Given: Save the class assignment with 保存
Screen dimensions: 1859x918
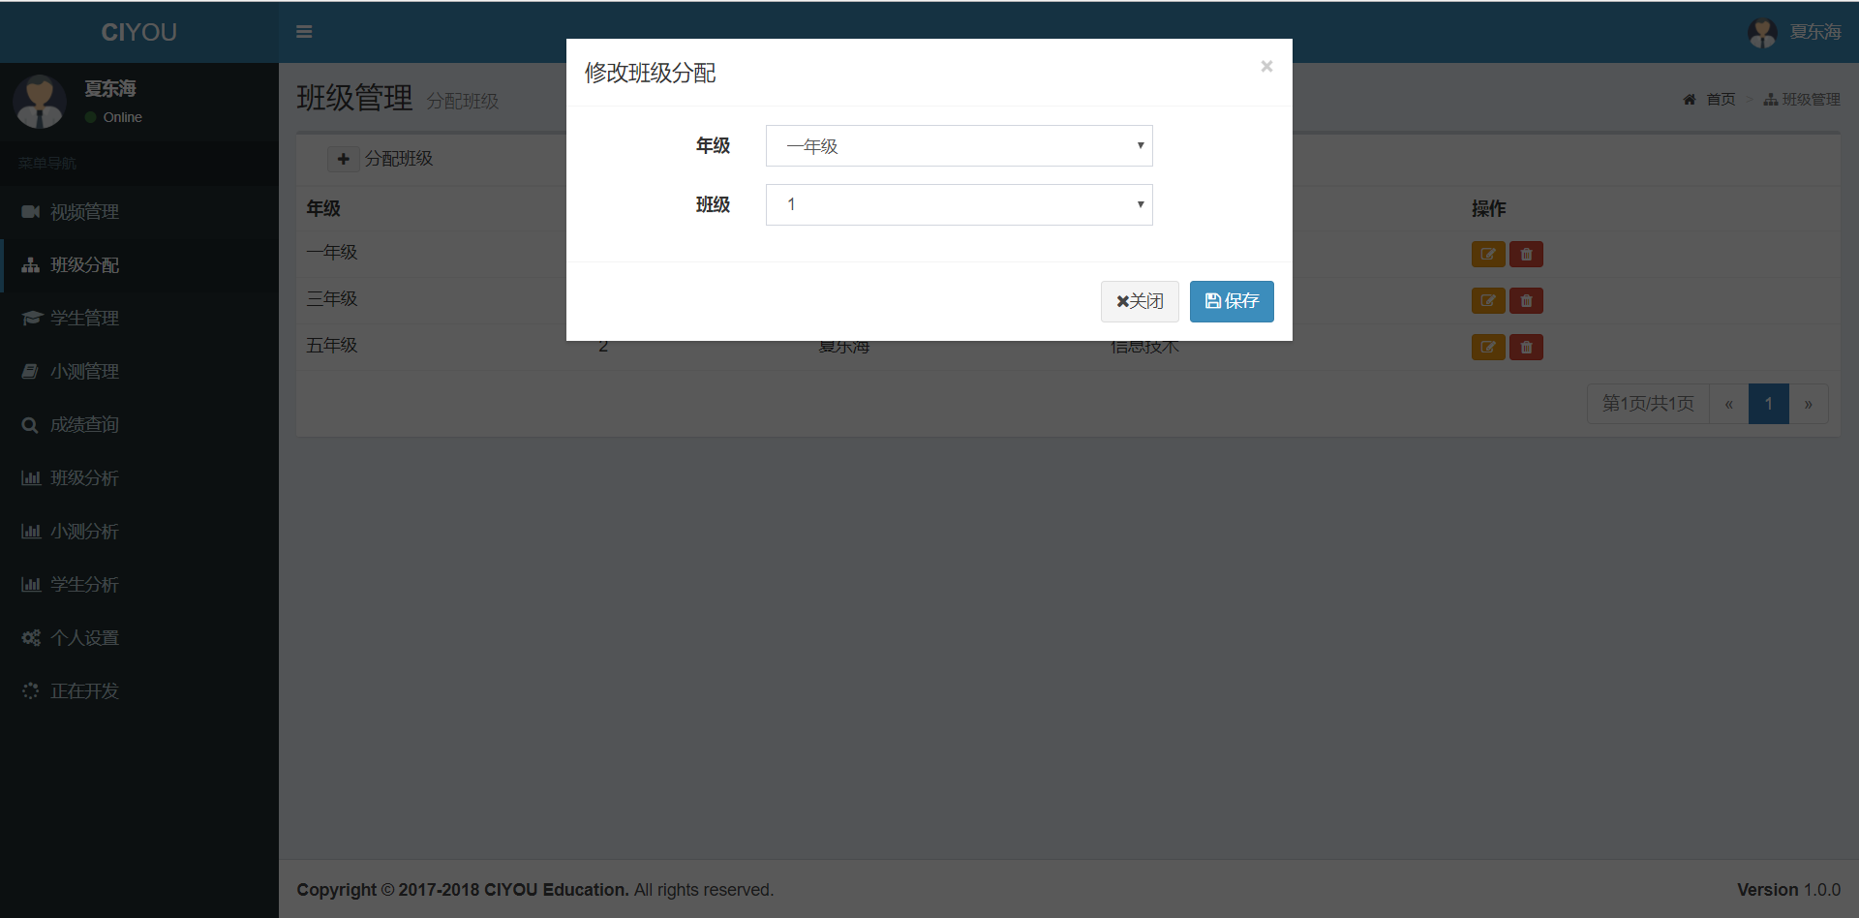Looking at the screenshot, I should [x=1232, y=302].
